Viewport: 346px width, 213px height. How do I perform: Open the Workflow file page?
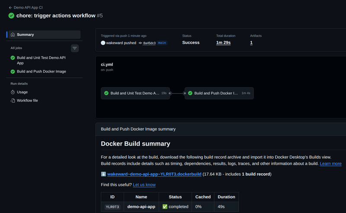click(x=27, y=100)
